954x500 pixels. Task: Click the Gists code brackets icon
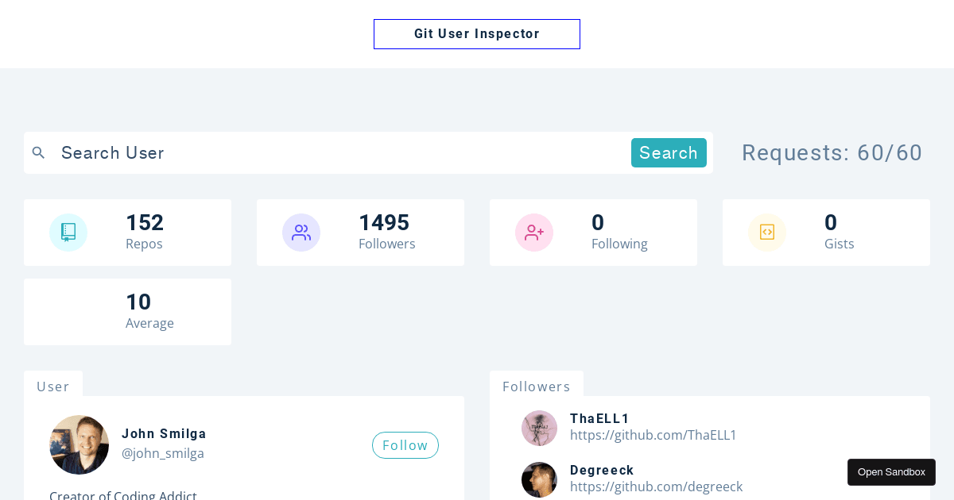point(766,232)
